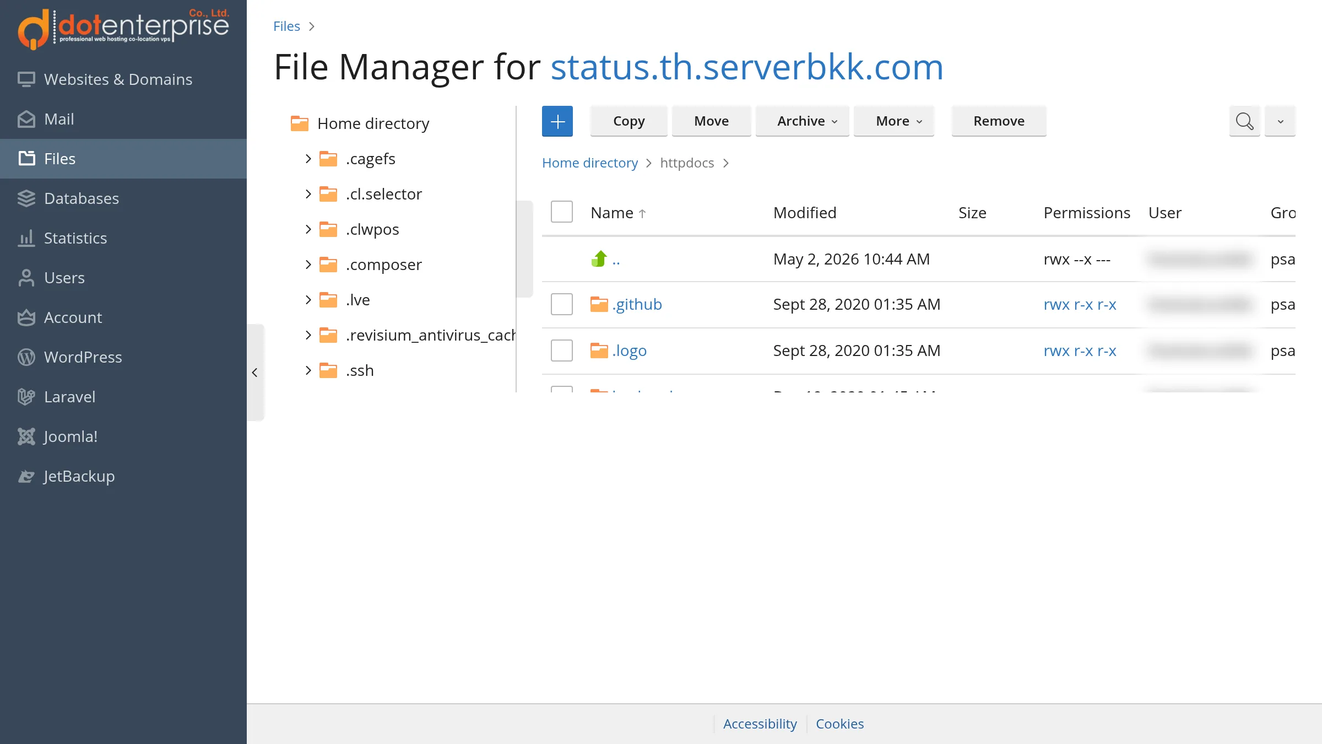Check the .logo folder checkbox
This screenshot has width=1322, height=744.
coord(562,351)
